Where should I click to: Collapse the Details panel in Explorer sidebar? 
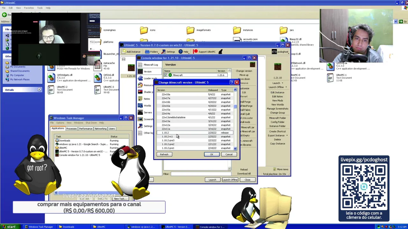pyautogui.click(x=39, y=90)
